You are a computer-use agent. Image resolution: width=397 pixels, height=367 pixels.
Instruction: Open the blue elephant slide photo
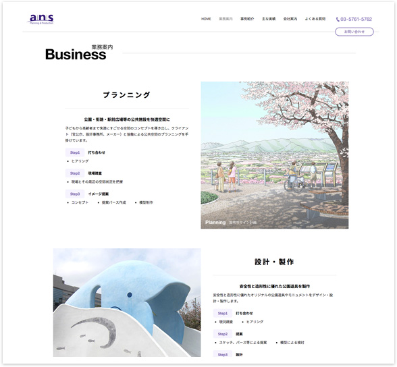pyautogui.click(x=127, y=302)
